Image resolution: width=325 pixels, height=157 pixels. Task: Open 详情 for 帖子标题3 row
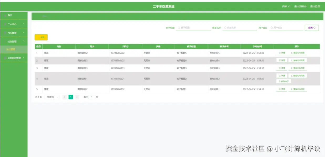282,68
